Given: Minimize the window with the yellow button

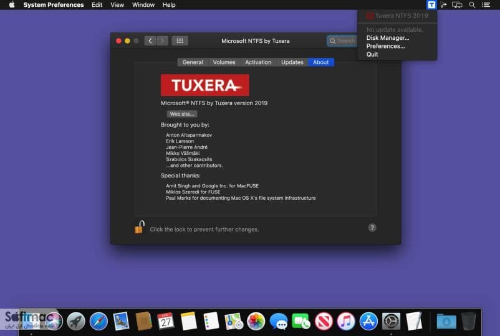Looking at the screenshot, I should pos(127,40).
